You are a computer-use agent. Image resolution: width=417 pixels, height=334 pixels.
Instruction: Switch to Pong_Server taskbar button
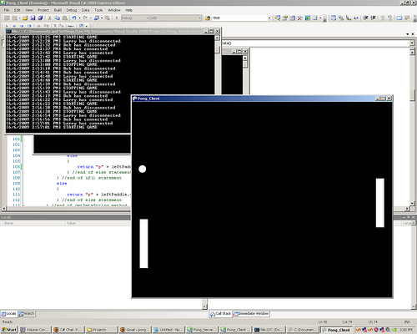[202, 330]
